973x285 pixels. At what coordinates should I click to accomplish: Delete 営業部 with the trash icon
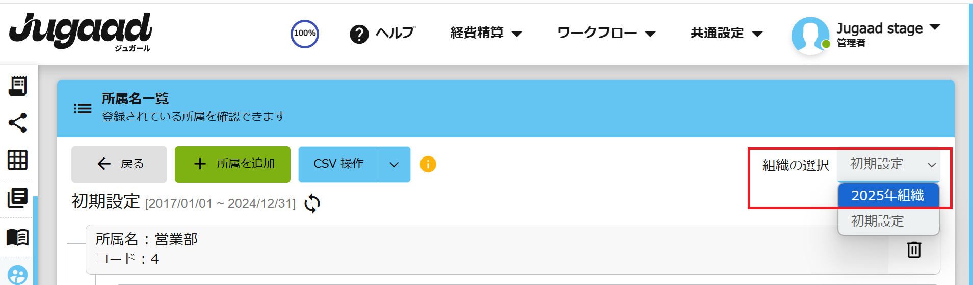coord(914,249)
